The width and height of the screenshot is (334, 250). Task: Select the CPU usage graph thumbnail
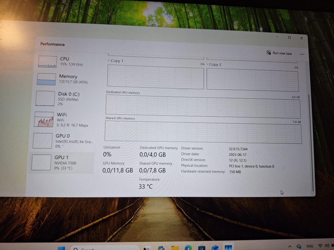click(47, 61)
